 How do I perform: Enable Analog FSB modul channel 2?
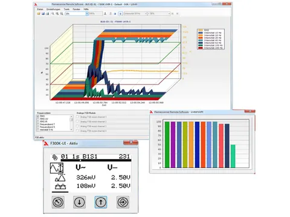pyautogui.click(x=77, y=121)
